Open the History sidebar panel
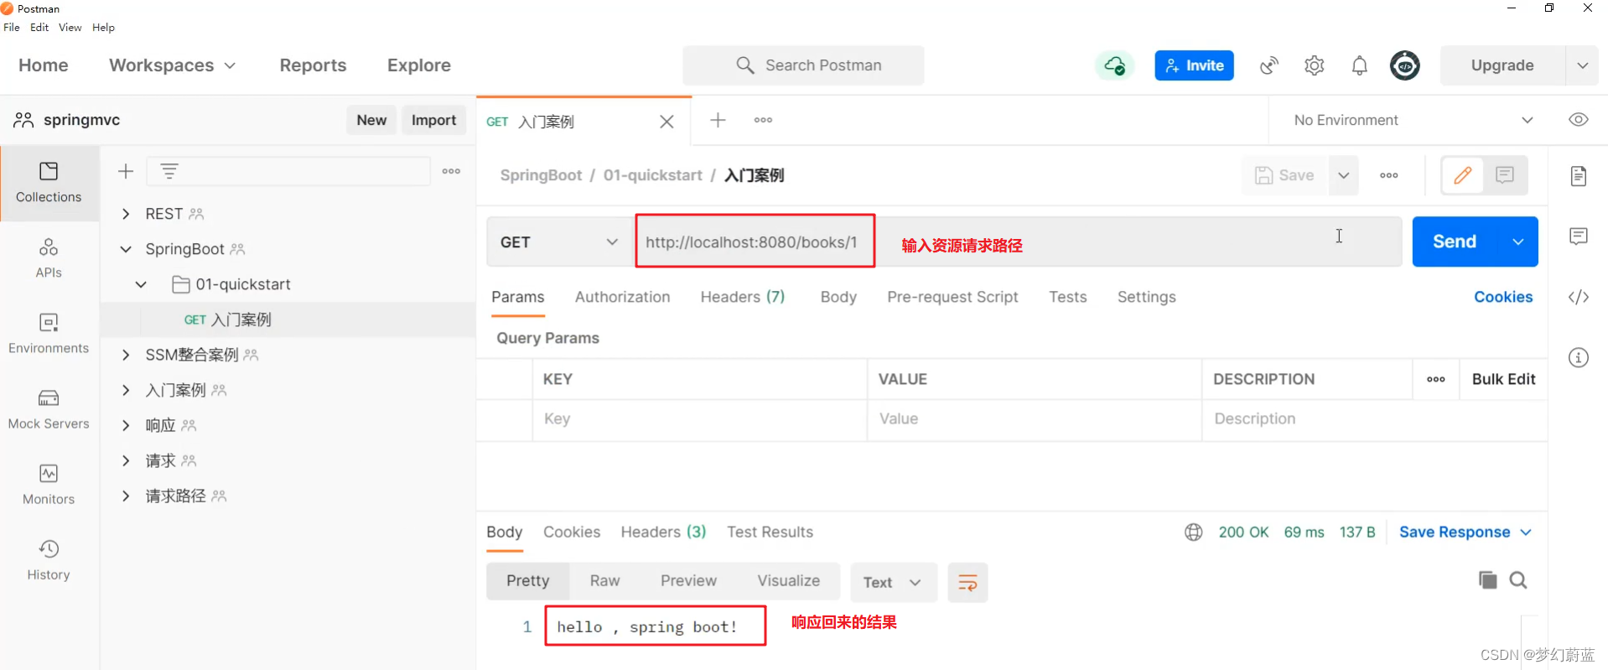This screenshot has width=1608, height=670. (x=49, y=560)
